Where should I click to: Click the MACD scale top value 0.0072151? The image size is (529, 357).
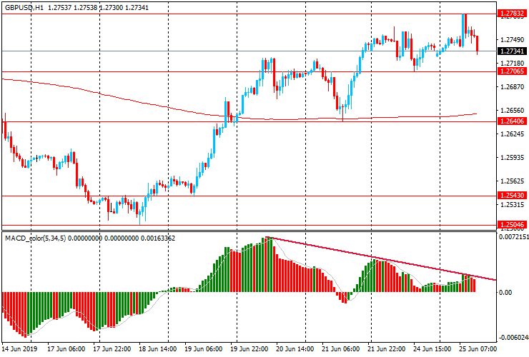[x=513, y=237]
